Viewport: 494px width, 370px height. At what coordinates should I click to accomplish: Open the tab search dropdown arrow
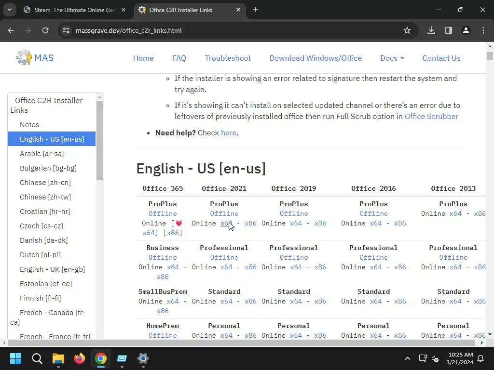pyautogui.click(x=10, y=10)
